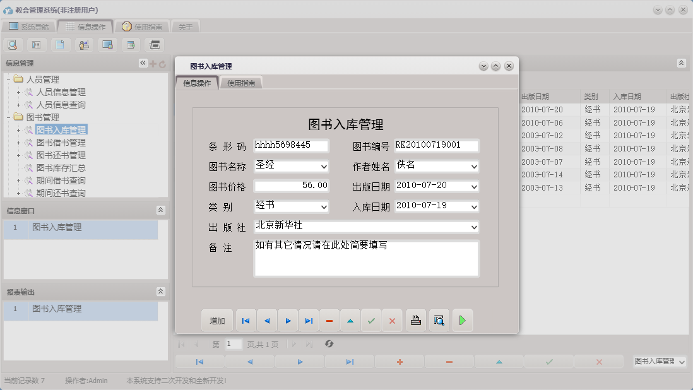Click the person icon on the main toolbar
693x390 pixels.
pyautogui.click(x=84, y=44)
